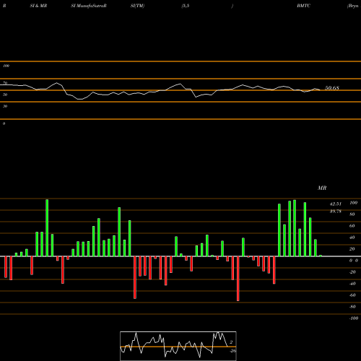
Task: Click the 39.78 value in the MR panel
Action: tap(336, 212)
